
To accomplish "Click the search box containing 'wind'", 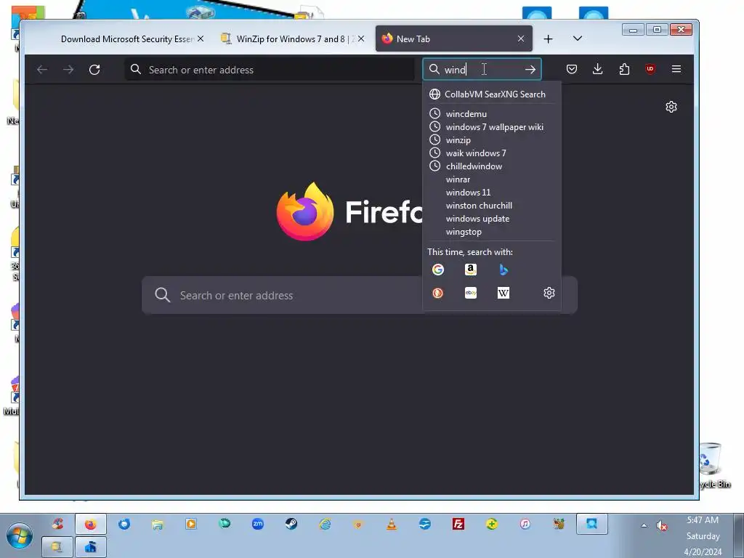I will pos(482,70).
